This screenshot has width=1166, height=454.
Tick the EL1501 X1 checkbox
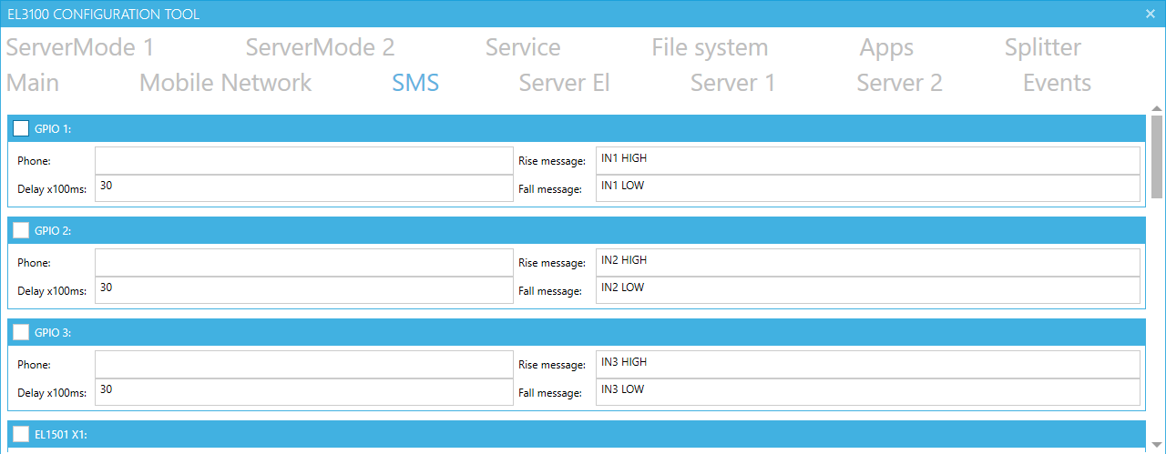[21, 434]
